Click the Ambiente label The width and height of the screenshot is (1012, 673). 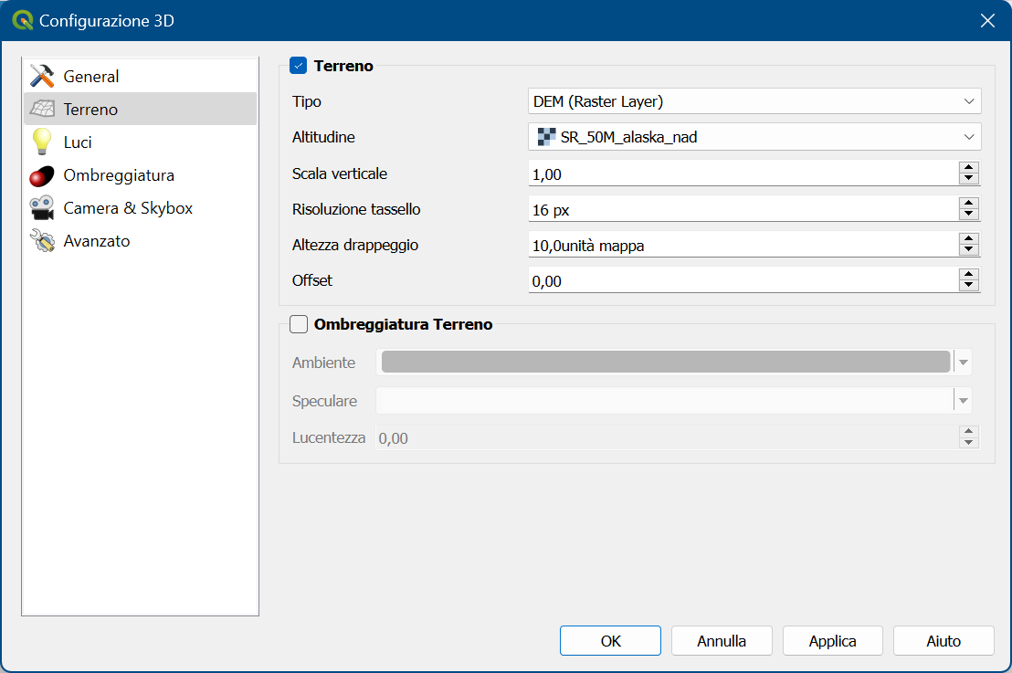point(323,363)
